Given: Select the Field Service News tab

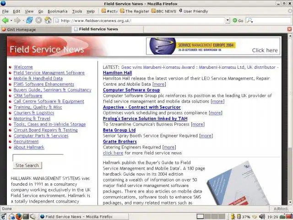Looking at the screenshot, I should click(108, 29).
